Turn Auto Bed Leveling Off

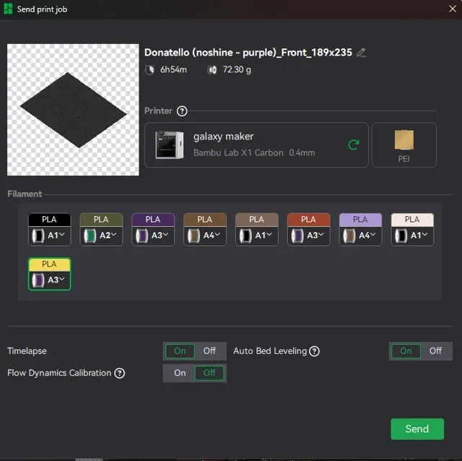point(435,351)
